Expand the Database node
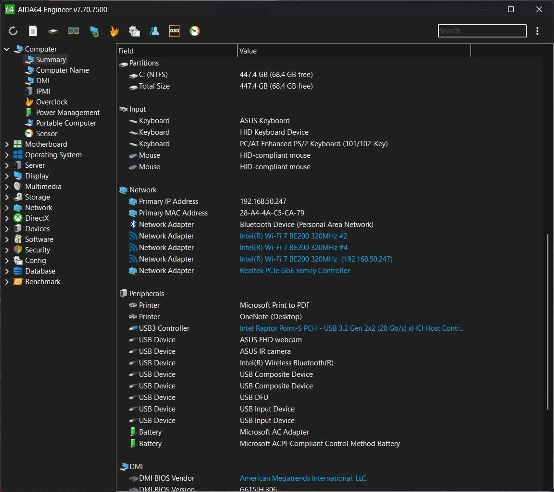This screenshot has width=554, height=492. point(7,271)
